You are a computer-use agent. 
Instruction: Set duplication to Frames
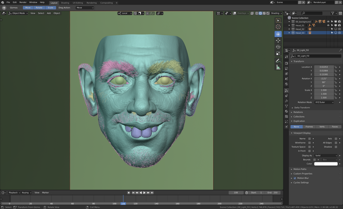click(x=309, y=127)
